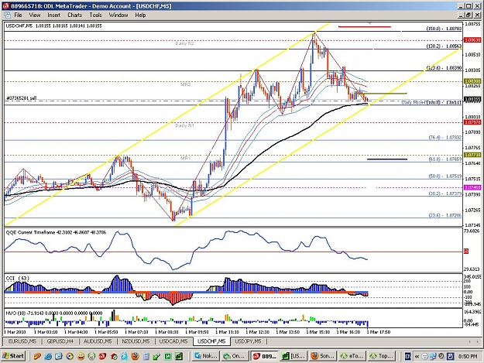Click the Windows Start button
The height and width of the screenshot is (363, 484).
tap(13, 356)
